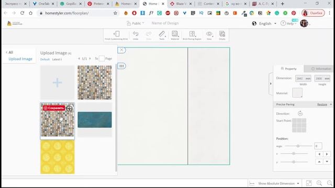Switch to the Pinterest browser tab
The width and height of the screenshot is (335, 188).
[x=98, y=4]
